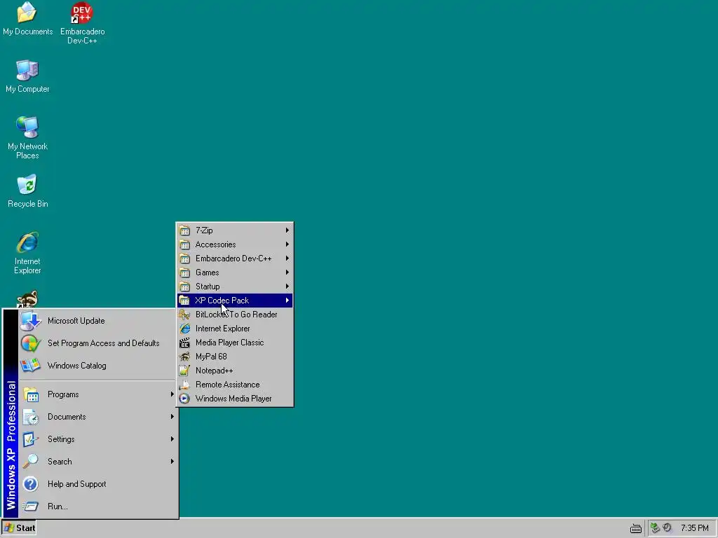Viewport: 718px width, 538px height.
Task: Click the Run icon in Start menu
Action: 31,506
